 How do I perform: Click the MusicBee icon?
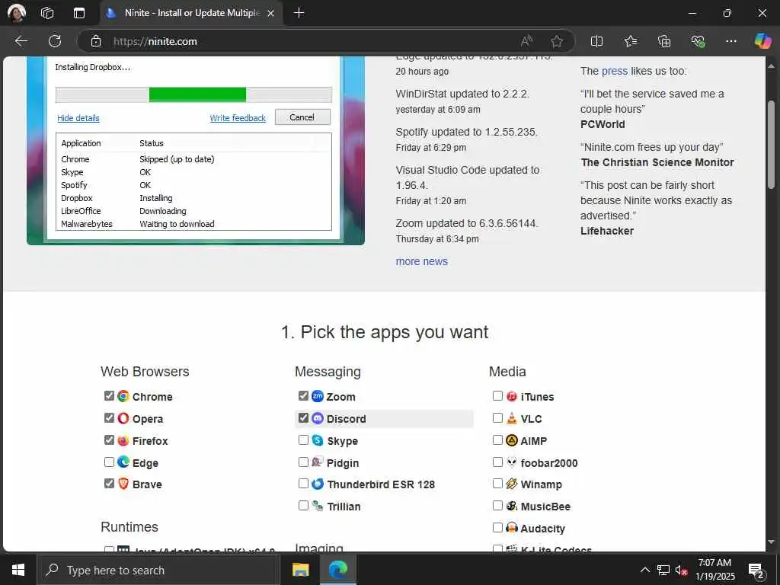coord(511,506)
